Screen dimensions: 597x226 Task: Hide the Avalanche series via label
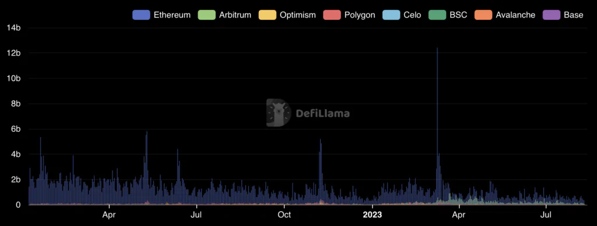coord(515,15)
